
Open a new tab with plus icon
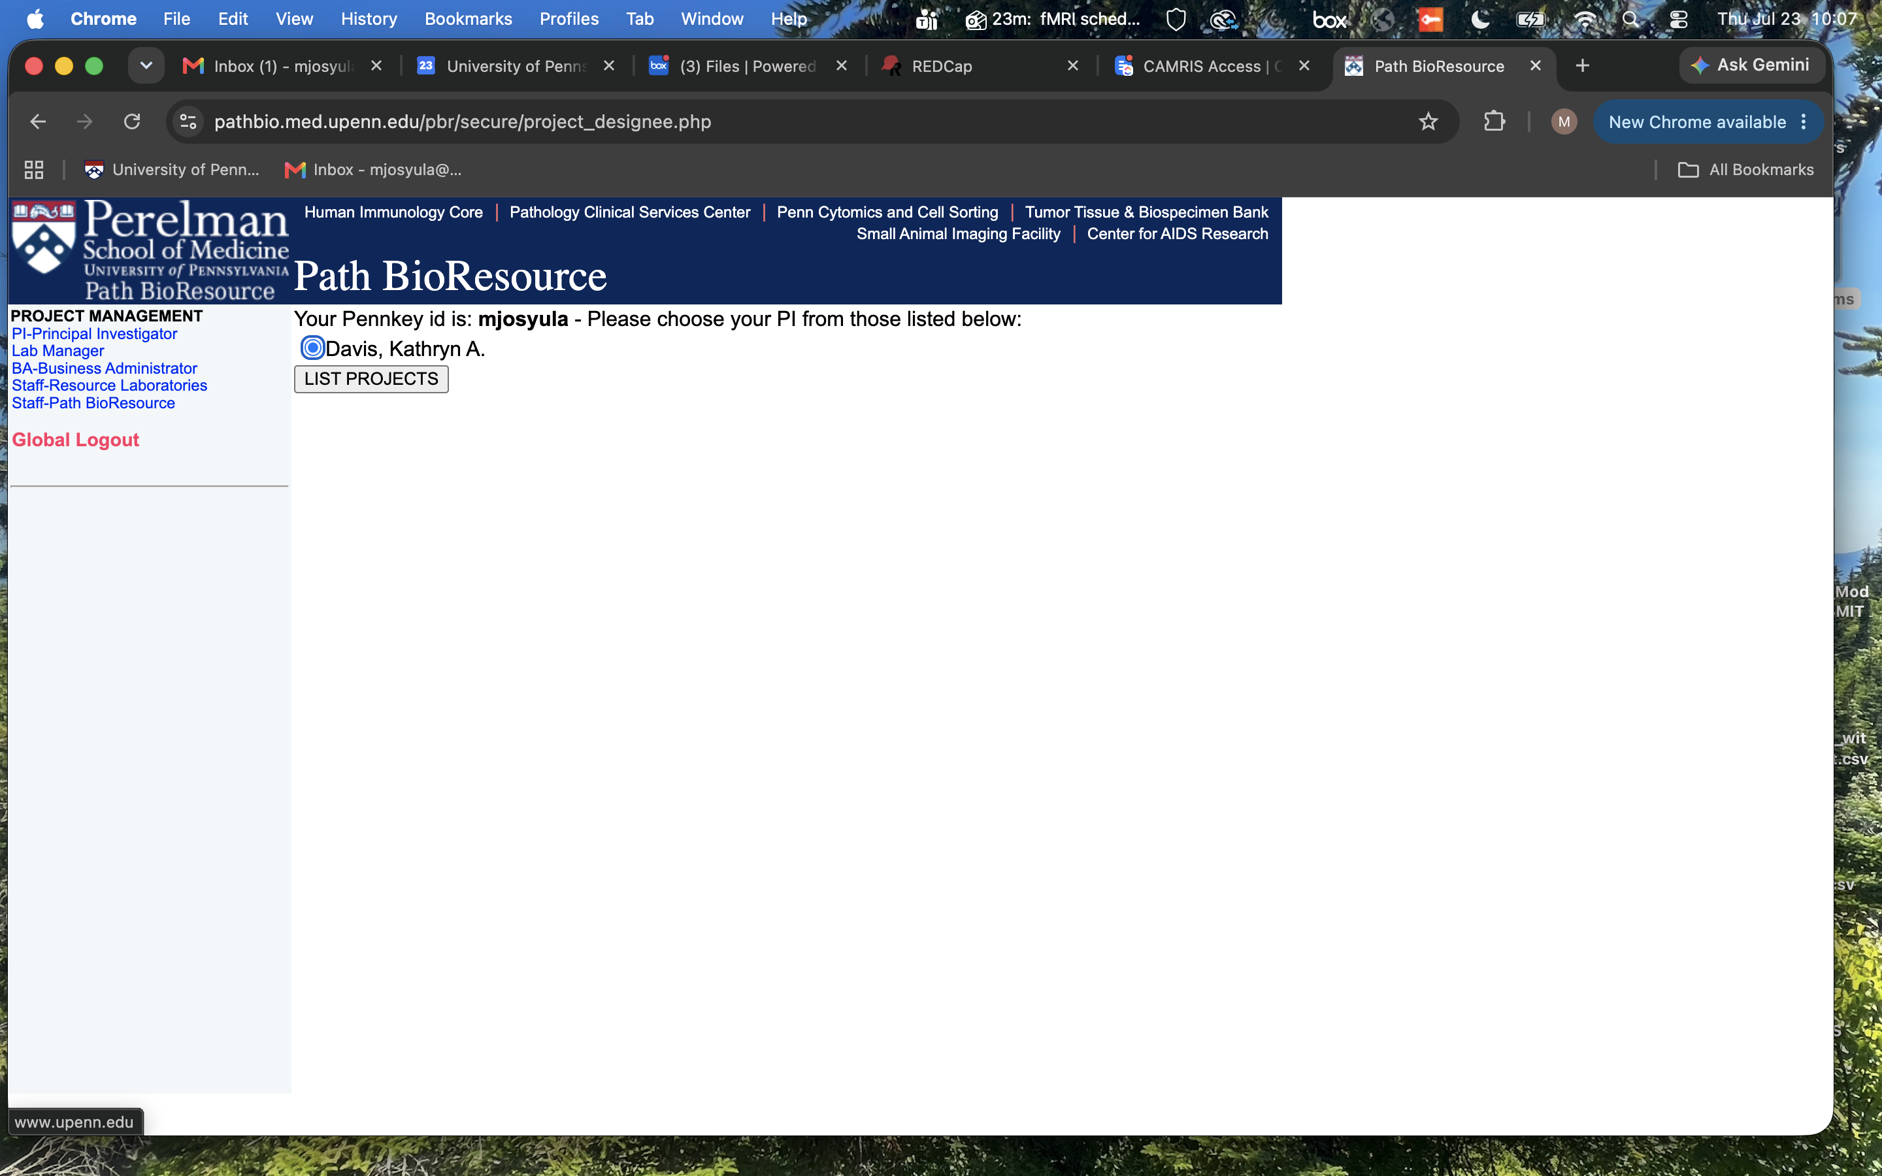click(x=1582, y=66)
